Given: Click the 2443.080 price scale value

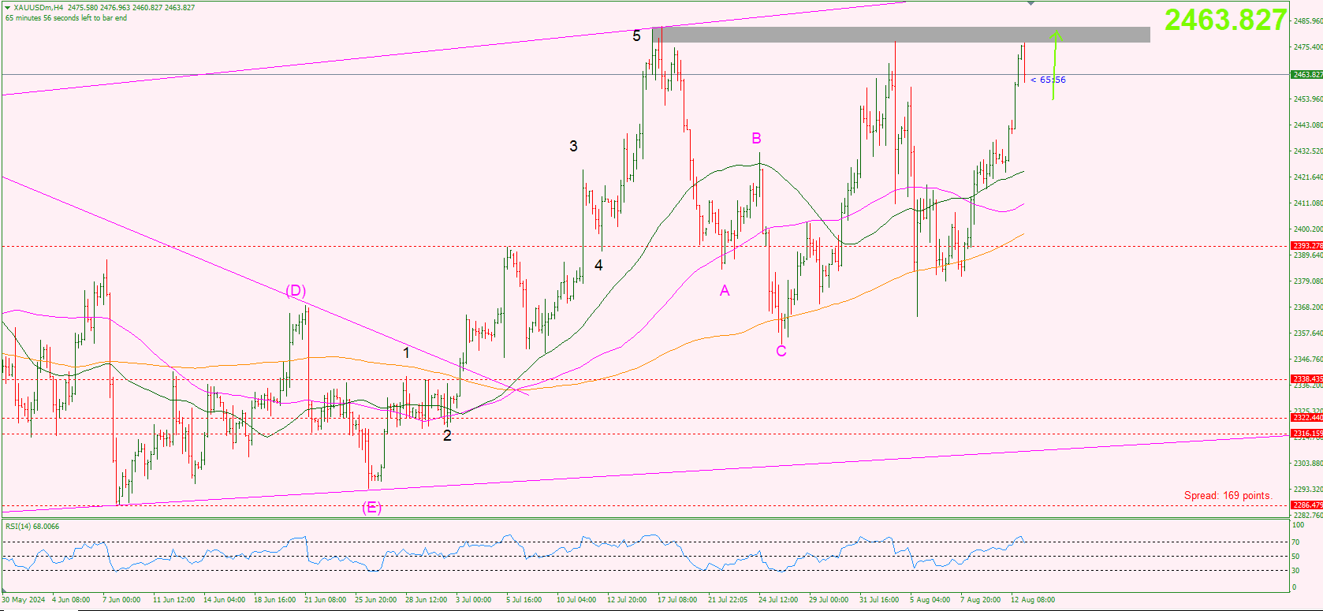Looking at the screenshot, I should click(x=1308, y=125).
